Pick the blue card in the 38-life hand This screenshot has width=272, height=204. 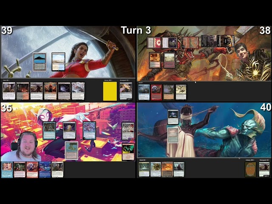point(144,92)
